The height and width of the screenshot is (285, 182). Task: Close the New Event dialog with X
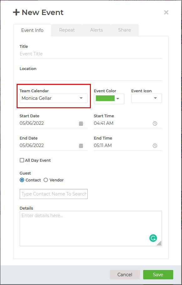pos(166,13)
